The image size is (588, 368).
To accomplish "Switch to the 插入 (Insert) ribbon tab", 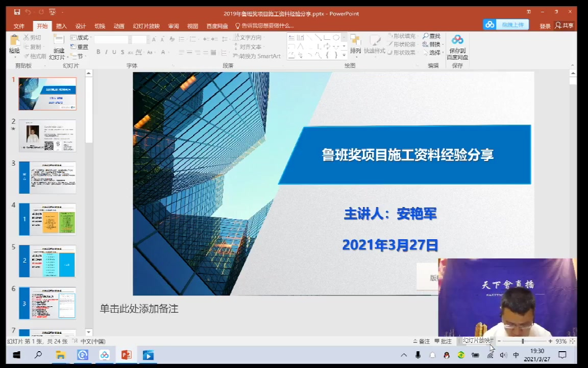I will [x=61, y=26].
